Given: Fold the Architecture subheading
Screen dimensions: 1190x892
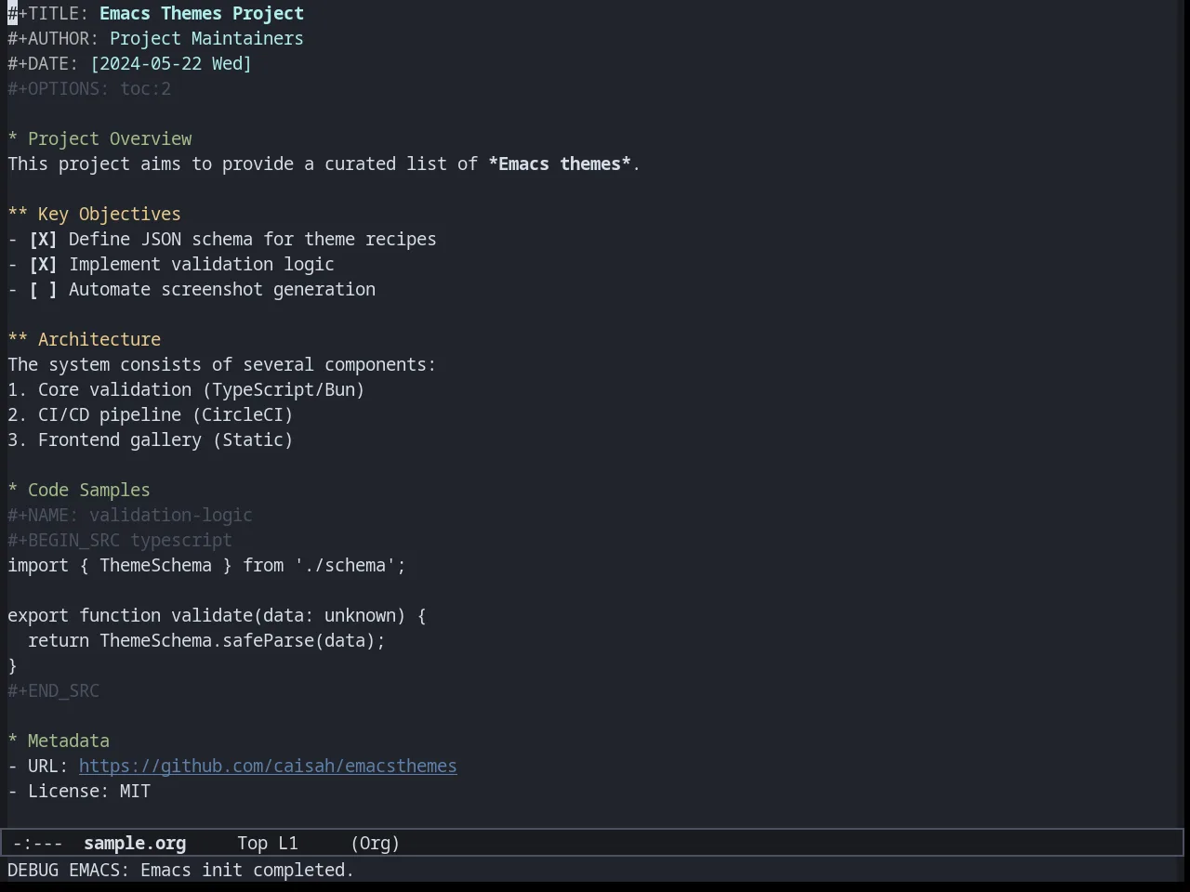Looking at the screenshot, I should click(84, 340).
